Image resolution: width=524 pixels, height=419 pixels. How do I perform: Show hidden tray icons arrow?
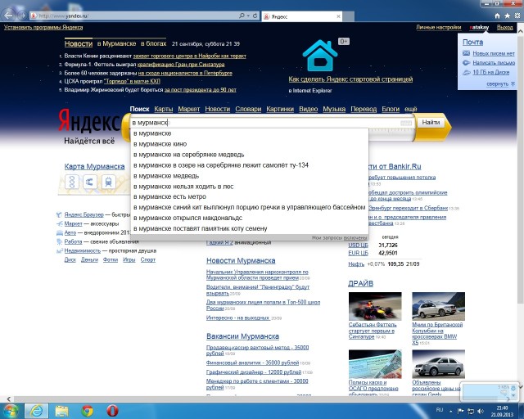pyautogui.click(x=450, y=412)
